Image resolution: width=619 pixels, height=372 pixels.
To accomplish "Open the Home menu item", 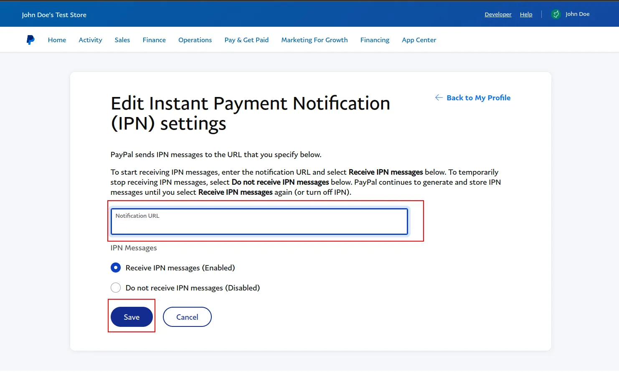I will point(57,40).
